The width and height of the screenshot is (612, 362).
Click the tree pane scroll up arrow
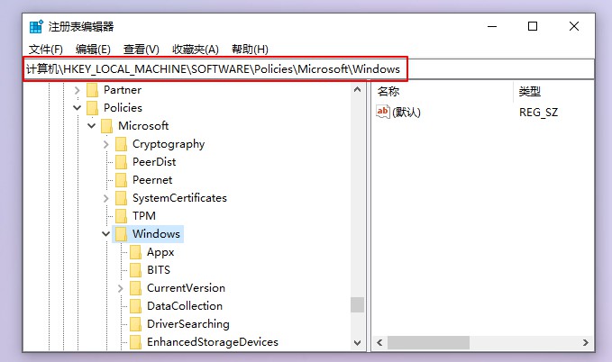click(357, 89)
